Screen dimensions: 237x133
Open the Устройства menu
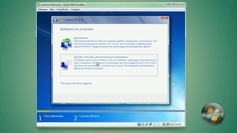[63, 9]
